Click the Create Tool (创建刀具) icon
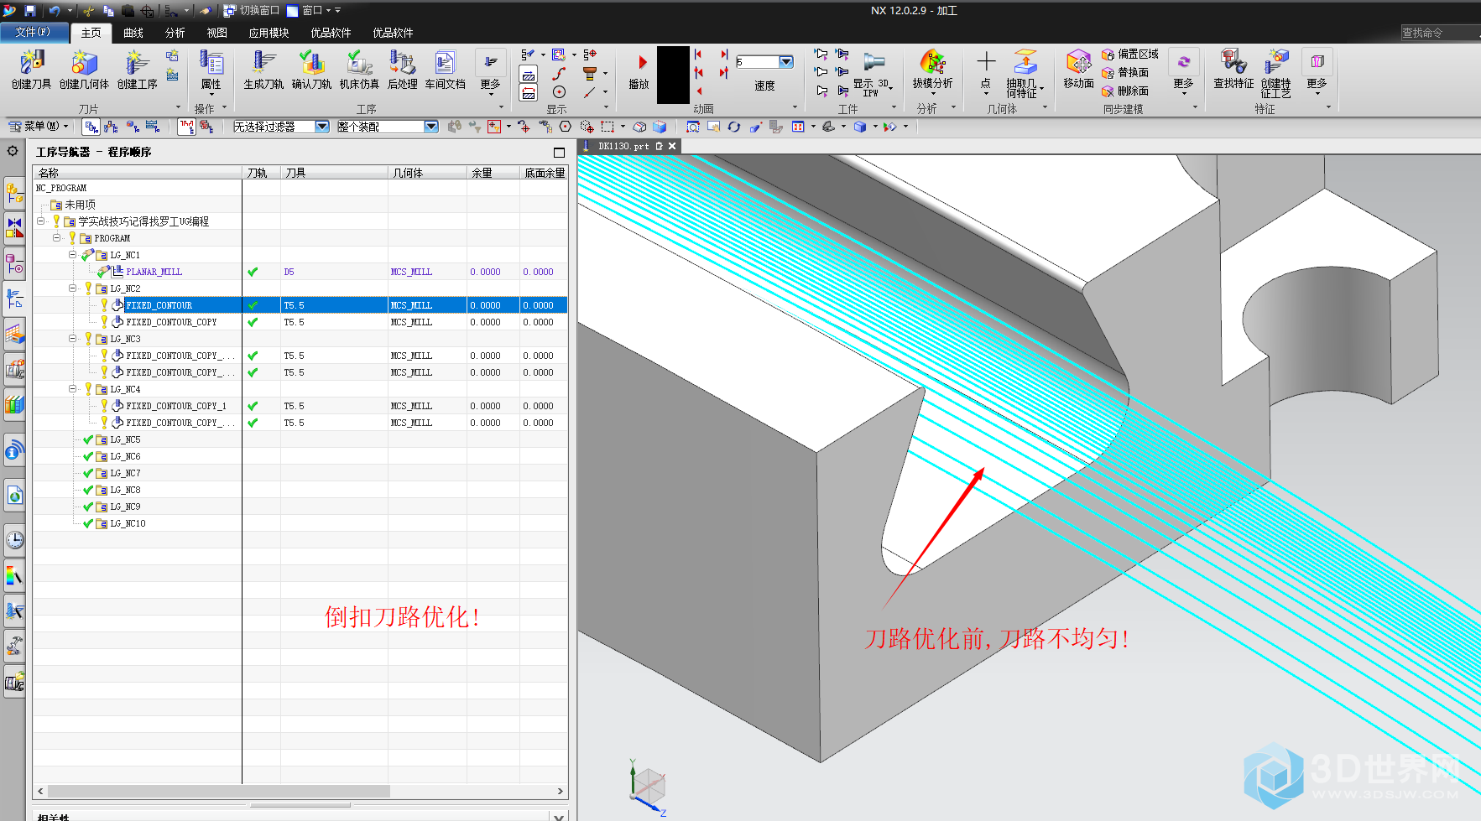The height and width of the screenshot is (821, 1481). coord(32,69)
